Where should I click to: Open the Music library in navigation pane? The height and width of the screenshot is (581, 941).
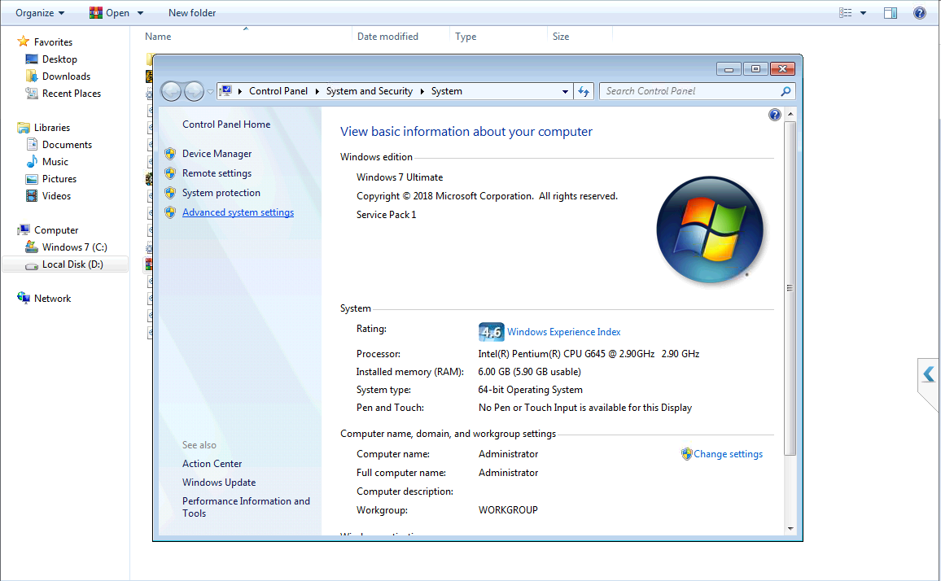tap(55, 162)
